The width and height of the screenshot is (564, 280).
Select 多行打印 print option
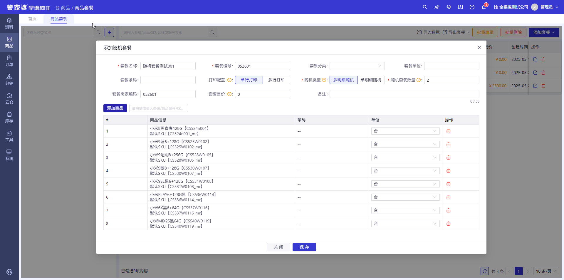click(x=276, y=80)
